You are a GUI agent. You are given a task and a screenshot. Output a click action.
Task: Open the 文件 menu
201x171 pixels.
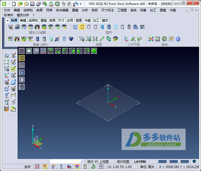click(x=7, y=10)
